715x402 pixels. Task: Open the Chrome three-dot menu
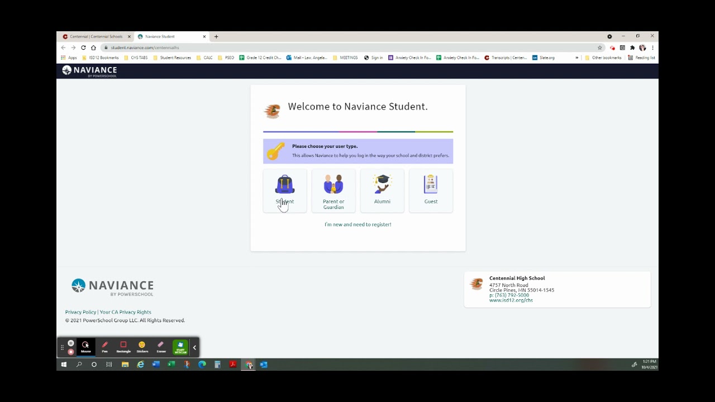pyautogui.click(x=652, y=47)
